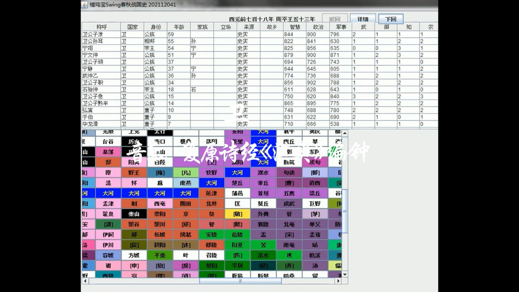Click the 国家 column header

[x=132, y=27]
